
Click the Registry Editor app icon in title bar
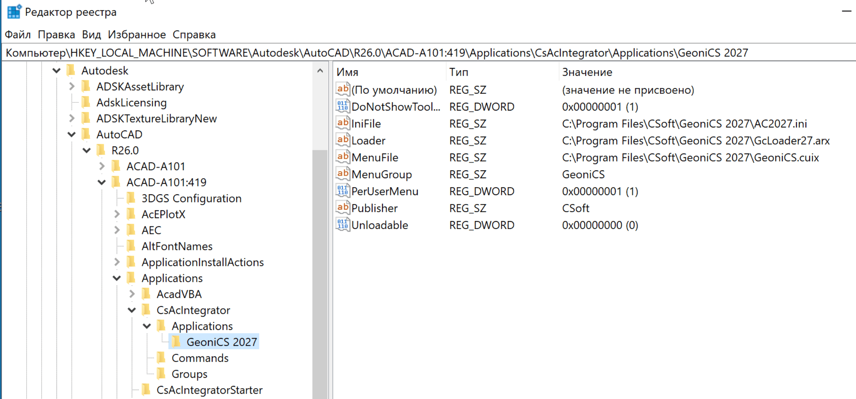[14, 12]
